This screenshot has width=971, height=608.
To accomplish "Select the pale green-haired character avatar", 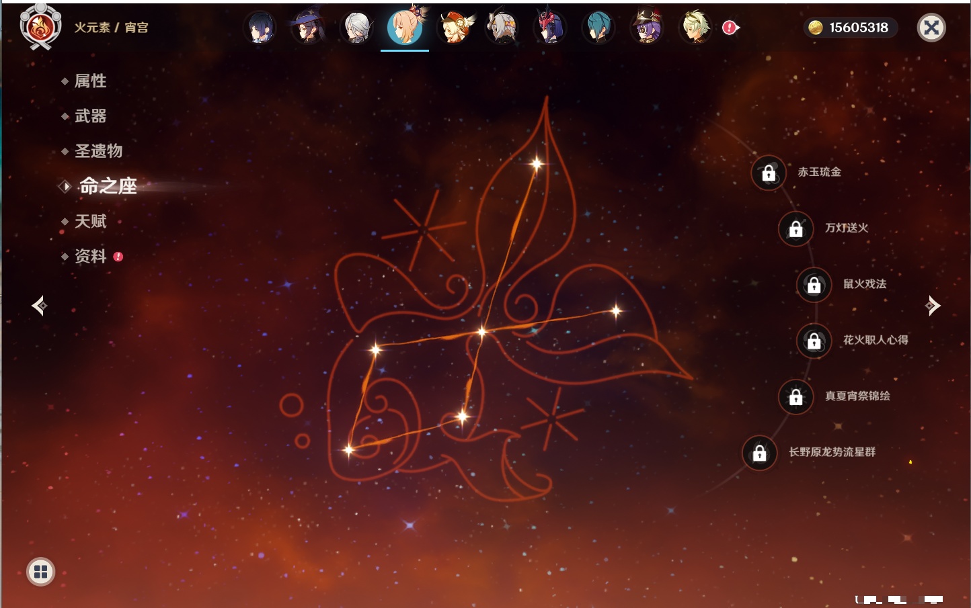I will click(x=695, y=28).
